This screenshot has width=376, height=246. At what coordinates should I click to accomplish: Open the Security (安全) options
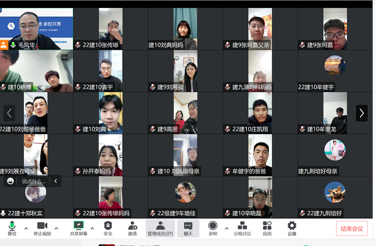click(108, 228)
